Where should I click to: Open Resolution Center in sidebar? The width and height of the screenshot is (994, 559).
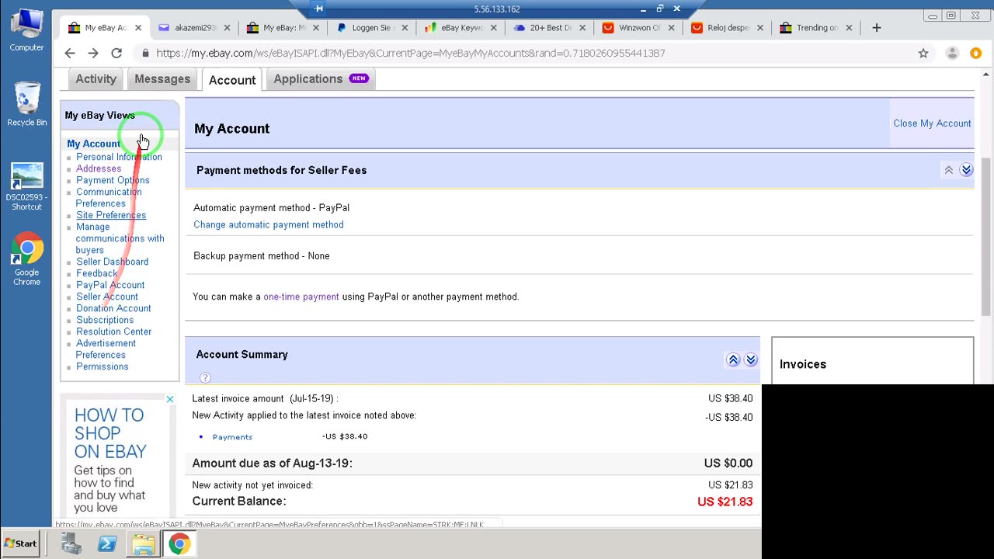point(113,332)
